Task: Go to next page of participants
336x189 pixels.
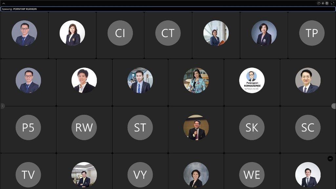Action: click(334, 106)
